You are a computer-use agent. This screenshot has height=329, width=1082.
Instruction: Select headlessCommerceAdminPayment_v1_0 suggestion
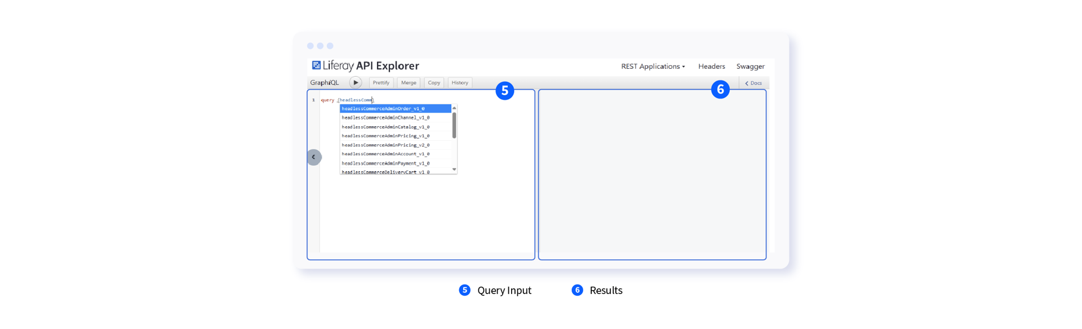(396, 163)
